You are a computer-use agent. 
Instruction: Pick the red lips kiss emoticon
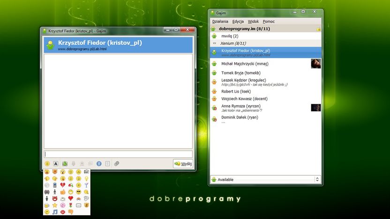[x=63, y=212]
